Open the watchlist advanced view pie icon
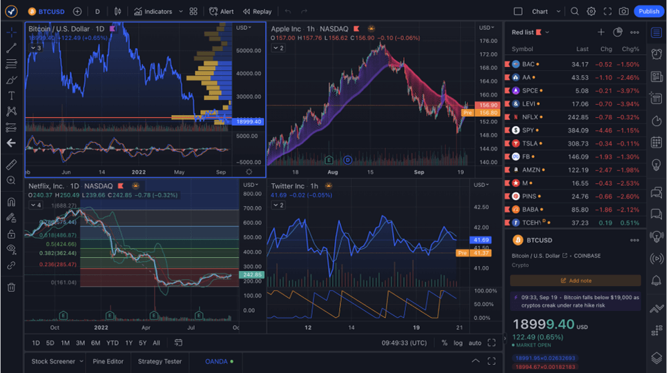 [618, 32]
